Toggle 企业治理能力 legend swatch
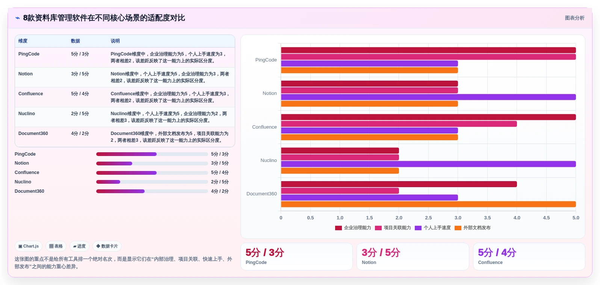Image resolution: width=600 pixels, height=285 pixels. [x=339, y=228]
